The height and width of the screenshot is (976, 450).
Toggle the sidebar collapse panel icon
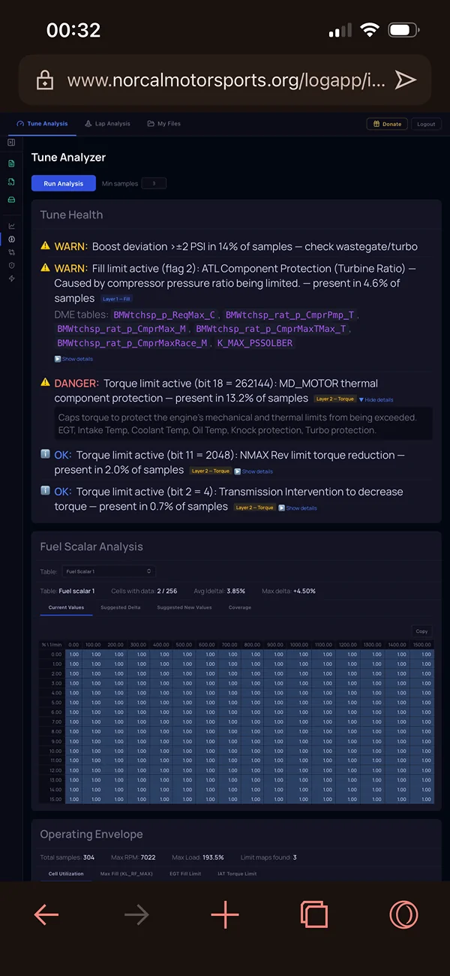(11, 142)
